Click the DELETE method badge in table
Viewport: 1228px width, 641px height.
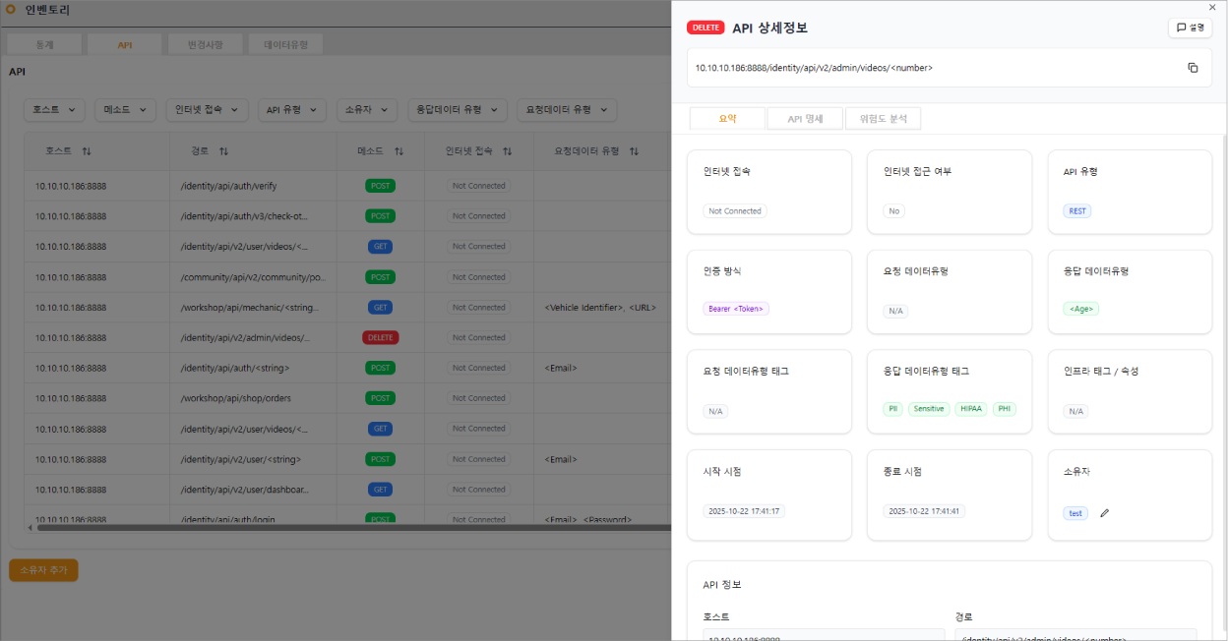380,337
